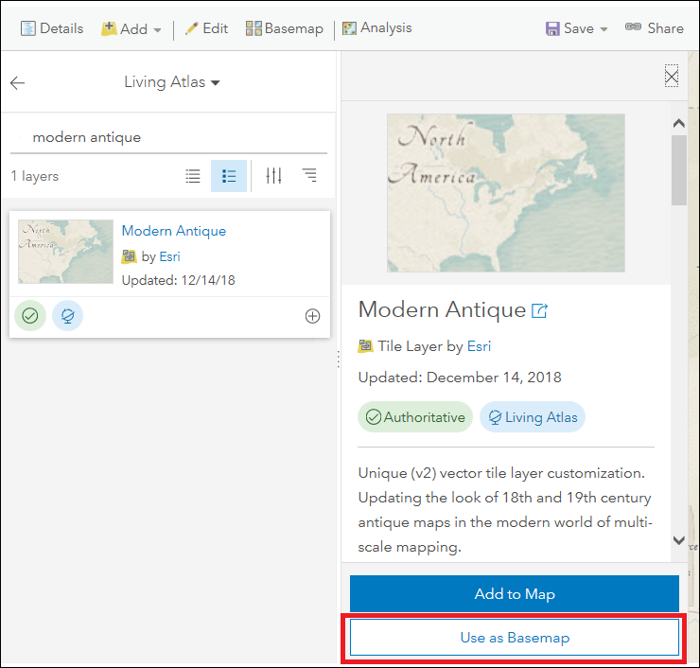The height and width of the screenshot is (668, 700).
Task: Click 'Updated: December 14, 2018' text
Action: pos(460,378)
